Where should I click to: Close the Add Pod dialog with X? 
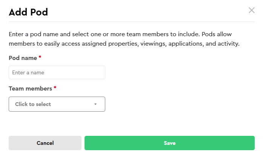(251, 11)
